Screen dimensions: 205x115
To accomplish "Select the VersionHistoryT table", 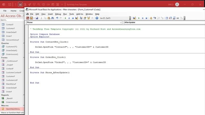I will click(x=12, y=40).
